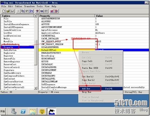150x116 pixels.
Task: Open Windows Explorer folder taskbar icon
Action: 33,111
